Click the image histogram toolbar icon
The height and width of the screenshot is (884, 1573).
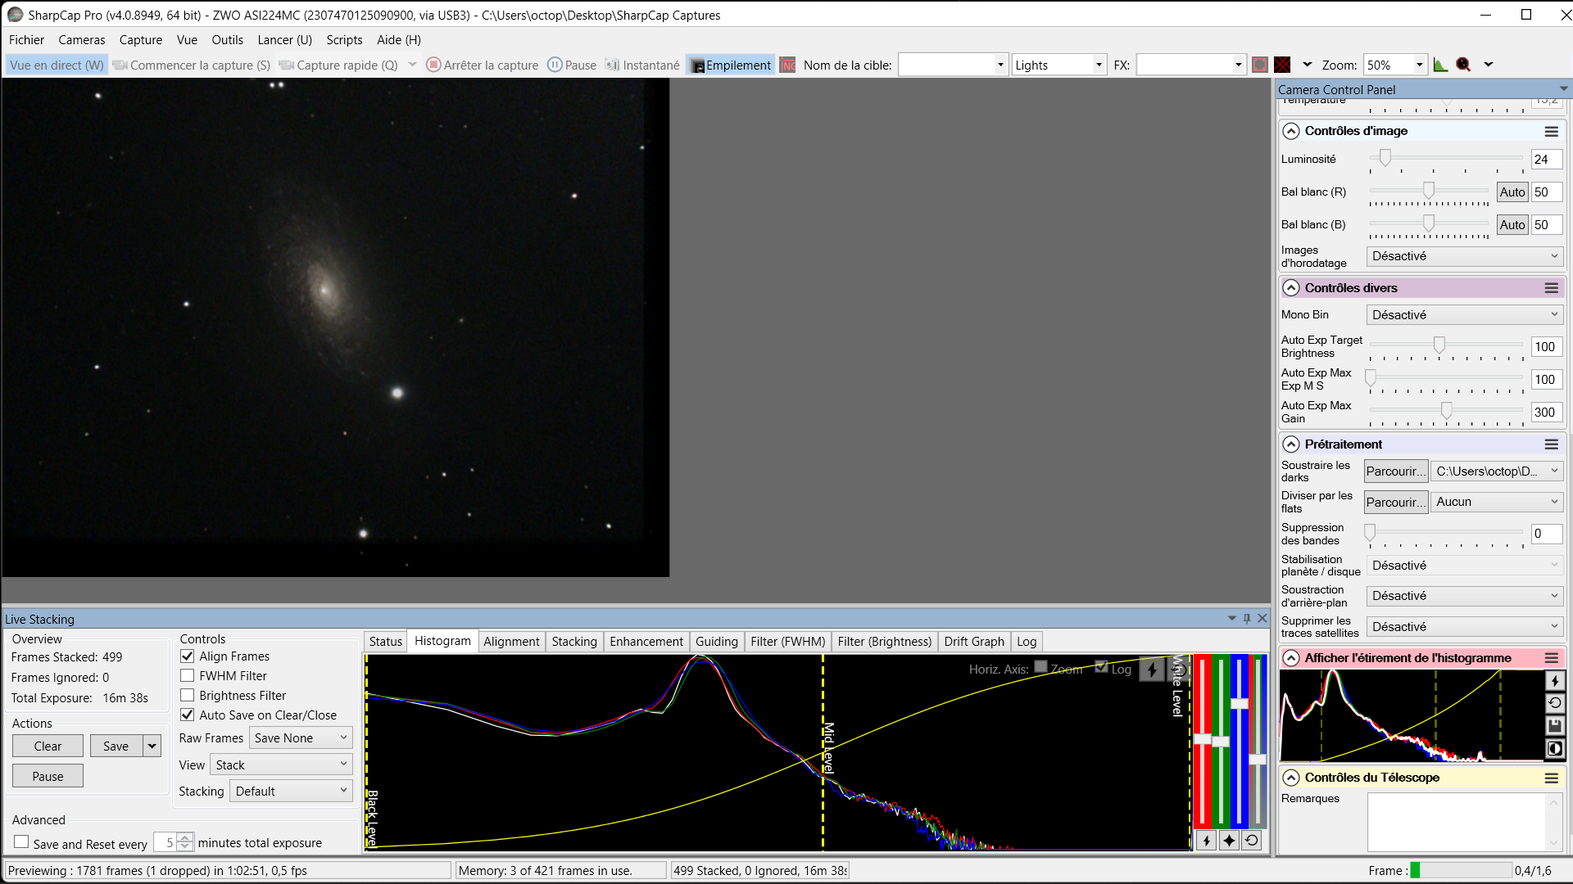point(1440,65)
